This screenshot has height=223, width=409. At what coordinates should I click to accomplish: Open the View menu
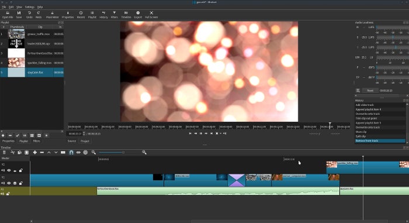(19, 7)
